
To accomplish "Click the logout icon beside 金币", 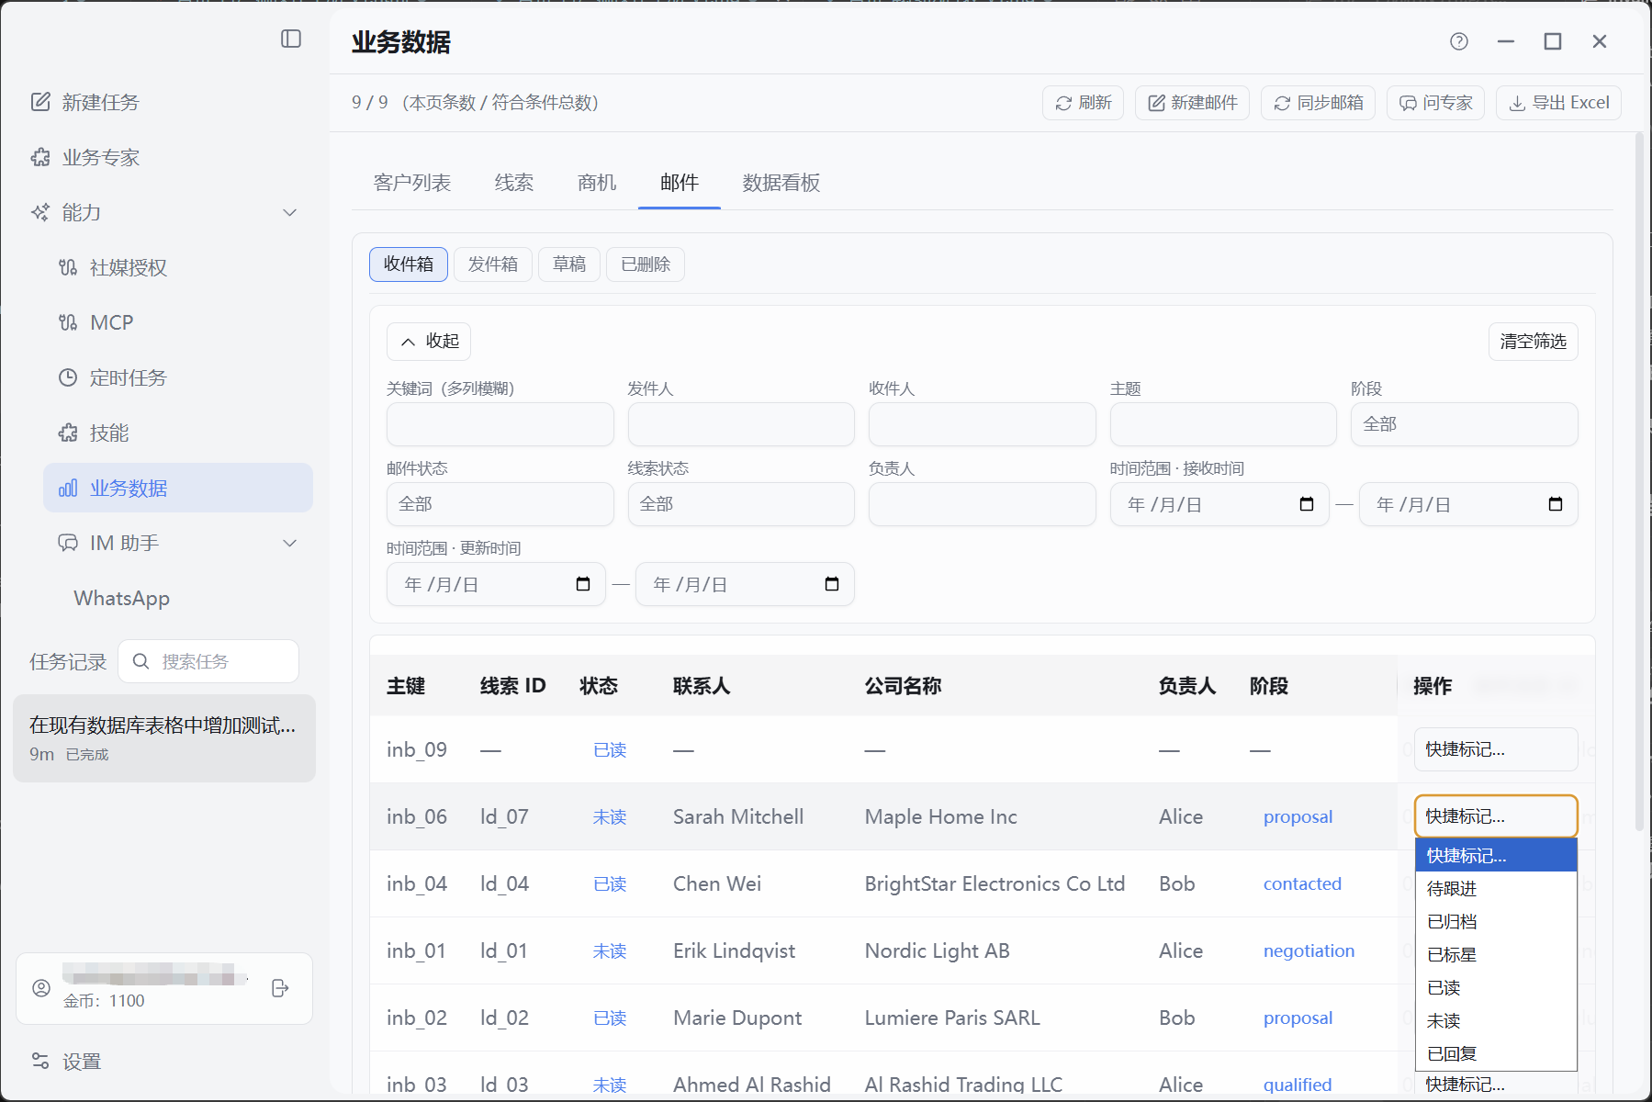I will point(280,988).
